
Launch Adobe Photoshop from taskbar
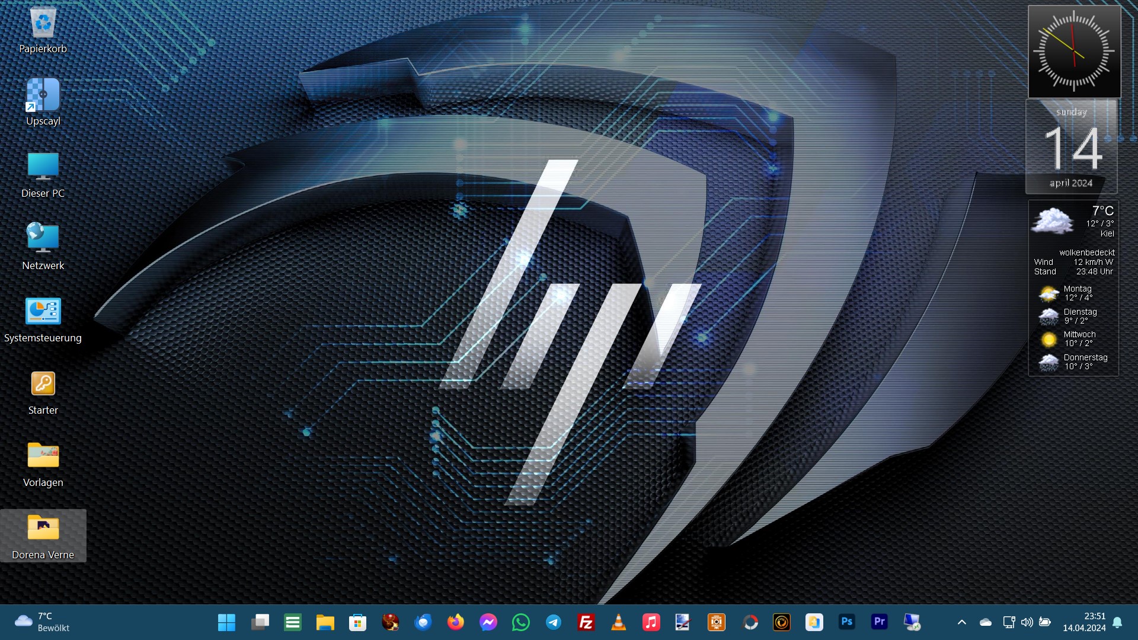tap(846, 622)
